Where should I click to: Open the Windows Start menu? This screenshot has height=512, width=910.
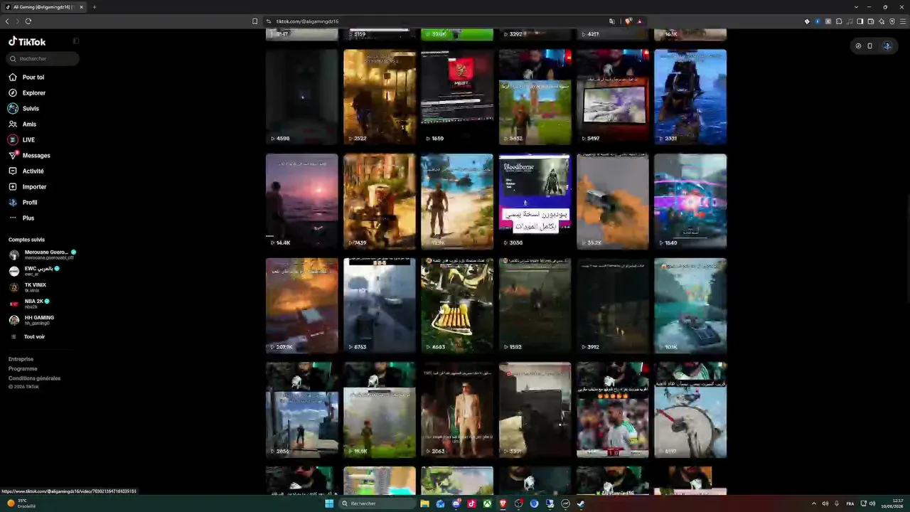pos(329,503)
